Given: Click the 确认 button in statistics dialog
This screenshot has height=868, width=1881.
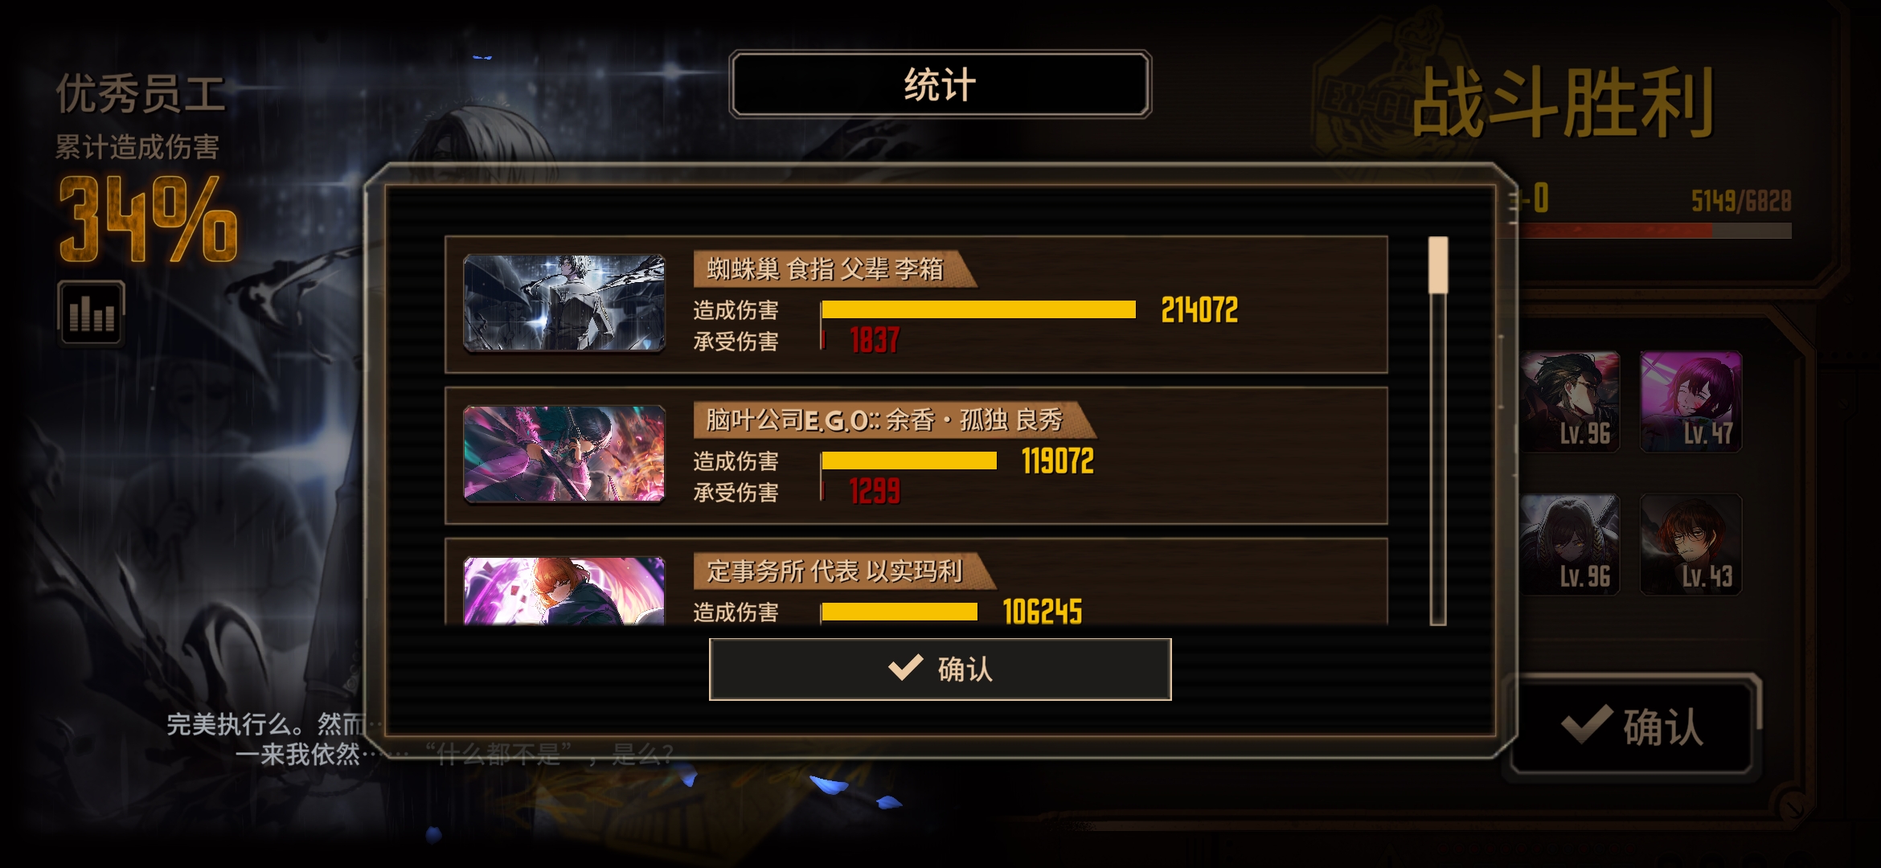Looking at the screenshot, I should (940, 669).
